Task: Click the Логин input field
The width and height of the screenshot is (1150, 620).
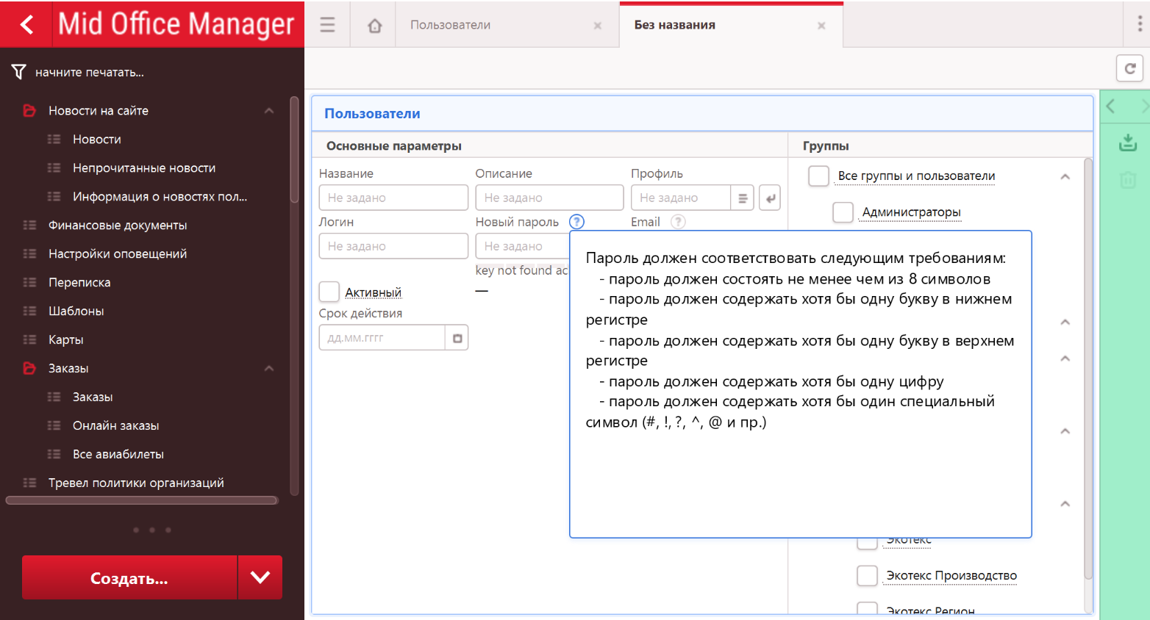Action: [393, 246]
